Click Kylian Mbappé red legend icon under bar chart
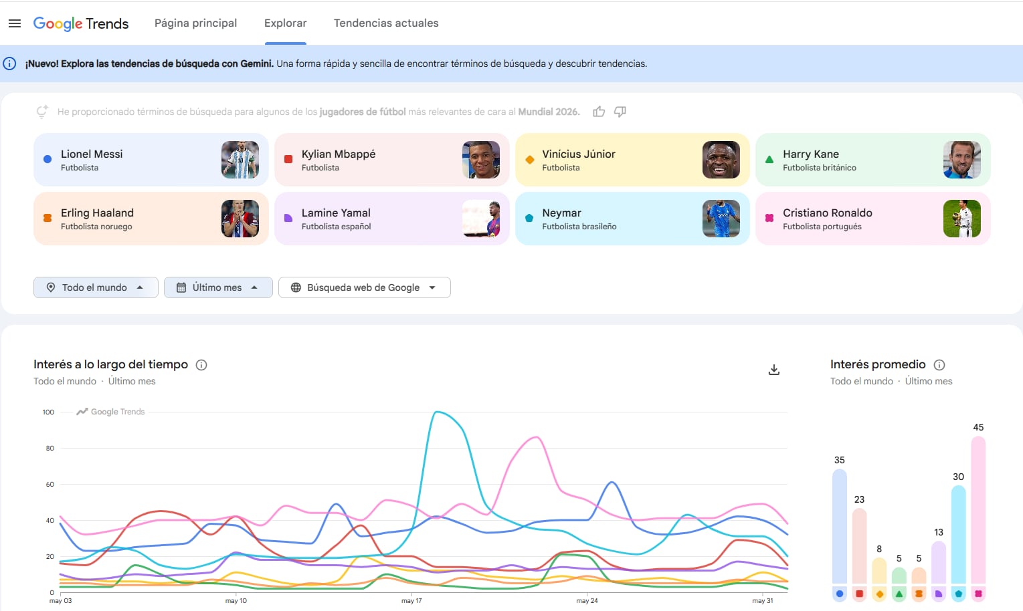This screenshot has height=611, width=1023. click(860, 594)
